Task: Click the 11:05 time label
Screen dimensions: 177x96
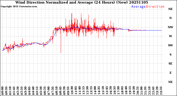Action: click(76, 91)
